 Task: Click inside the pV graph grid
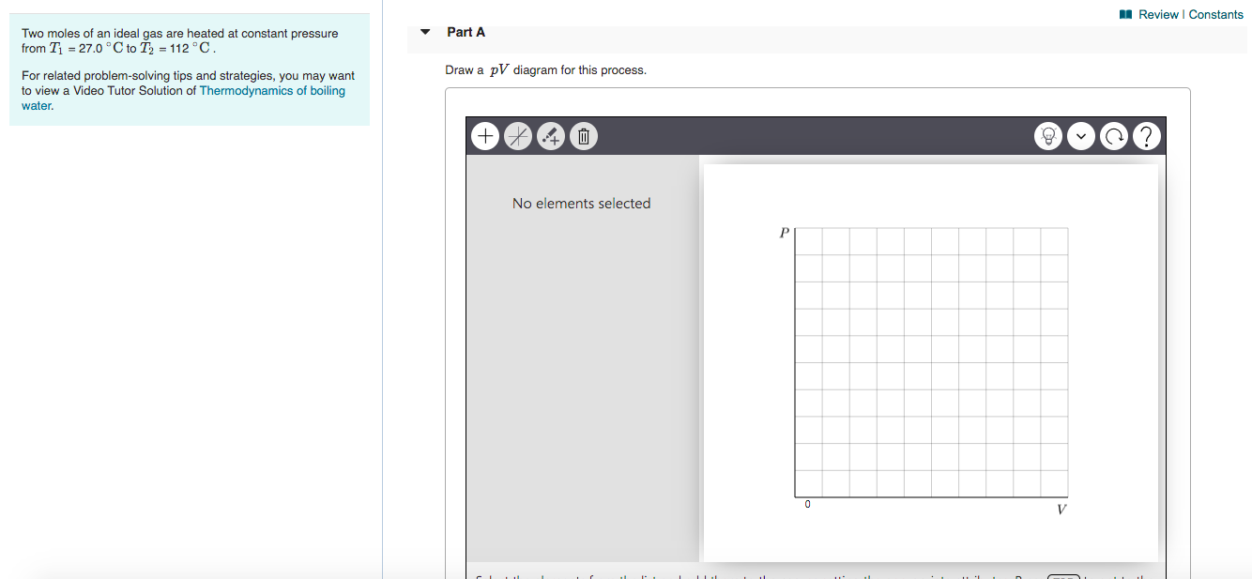931,362
